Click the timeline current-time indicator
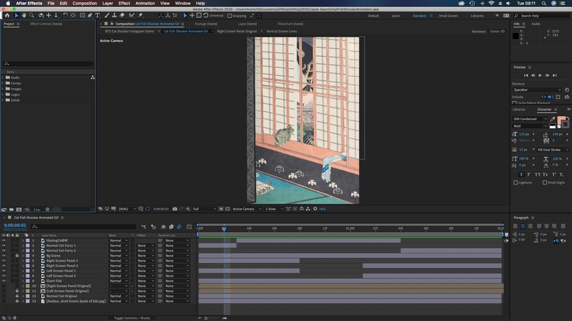This screenshot has width=572, height=321. coord(224,229)
